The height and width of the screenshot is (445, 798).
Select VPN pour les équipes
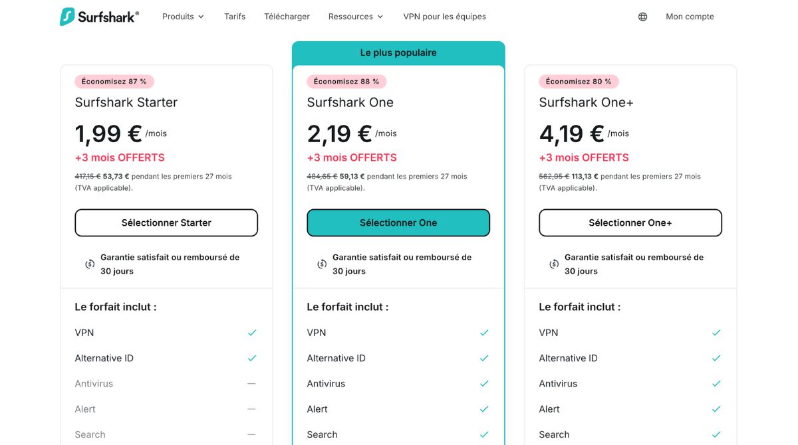click(444, 16)
